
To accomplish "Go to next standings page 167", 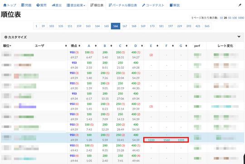I will coord(125,26).
